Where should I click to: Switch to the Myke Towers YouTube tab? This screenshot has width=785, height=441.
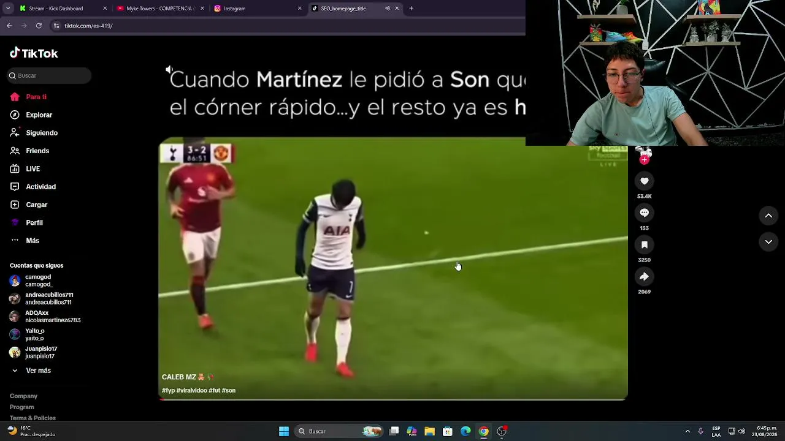[159, 9]
